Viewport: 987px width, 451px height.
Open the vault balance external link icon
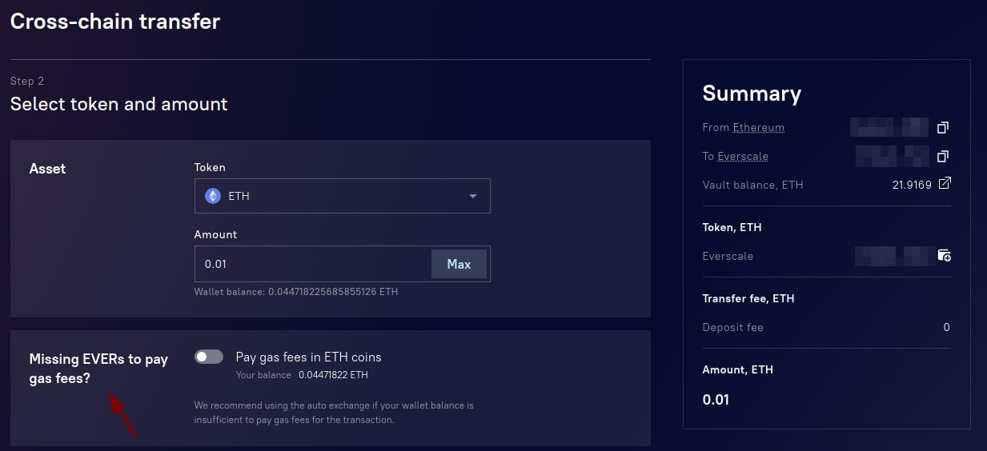tap(945, 184)
